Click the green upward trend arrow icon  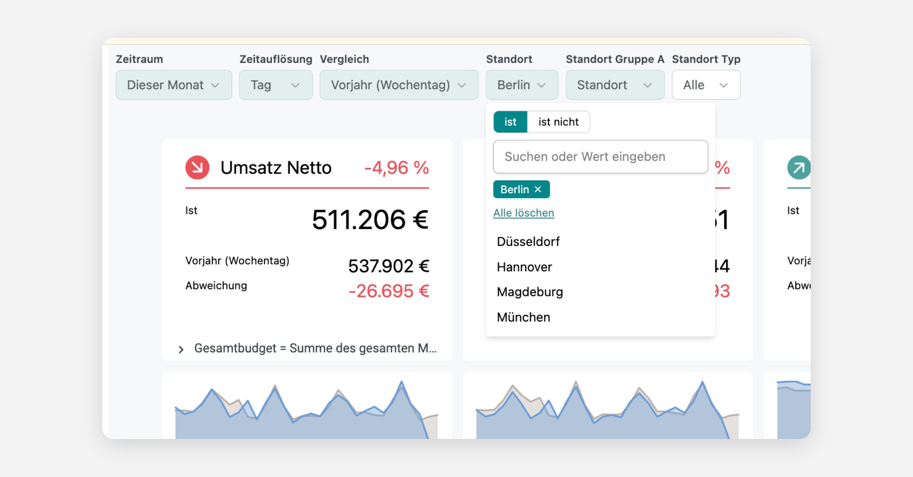pos(798,167)
